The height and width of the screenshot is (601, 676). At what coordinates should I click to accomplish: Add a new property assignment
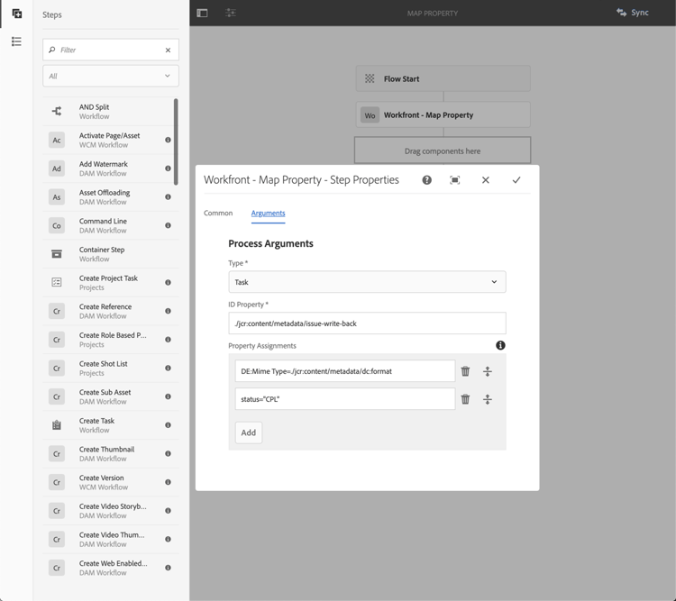[x=249, y=433]
